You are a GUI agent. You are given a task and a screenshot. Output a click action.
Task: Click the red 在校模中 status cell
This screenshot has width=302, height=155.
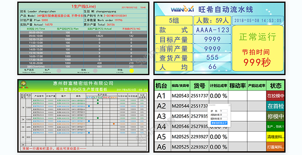[x=275, y=96]
